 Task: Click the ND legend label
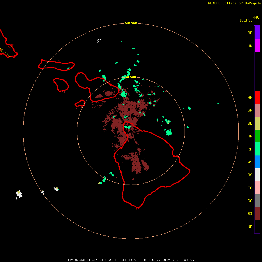[x=250, y=227]
